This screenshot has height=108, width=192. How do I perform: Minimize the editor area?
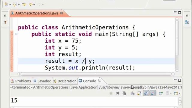coord(175,12)
